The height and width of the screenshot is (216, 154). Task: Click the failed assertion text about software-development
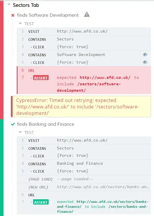click(98, 84)
